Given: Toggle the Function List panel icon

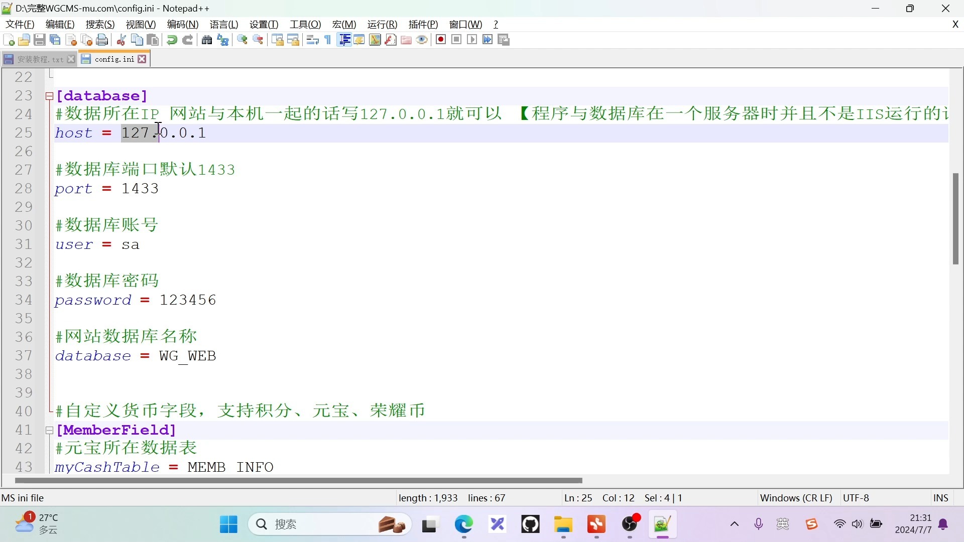Looking at the screenshot, I should 391,40.
